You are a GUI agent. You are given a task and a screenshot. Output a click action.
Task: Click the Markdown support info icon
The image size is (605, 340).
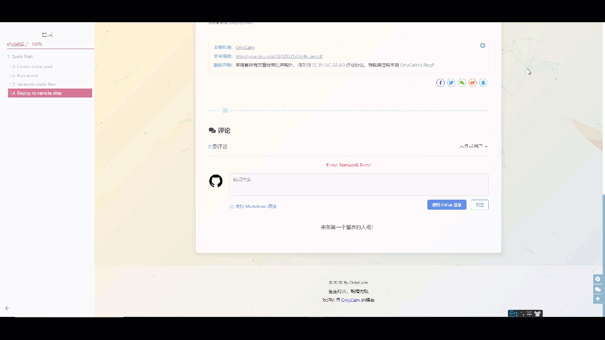232,207
